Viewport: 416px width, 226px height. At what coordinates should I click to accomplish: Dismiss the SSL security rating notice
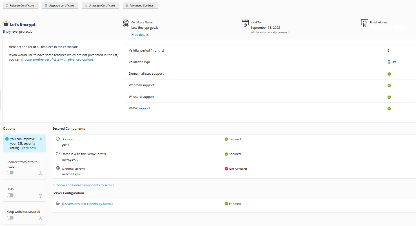click(x=41, y=139)
